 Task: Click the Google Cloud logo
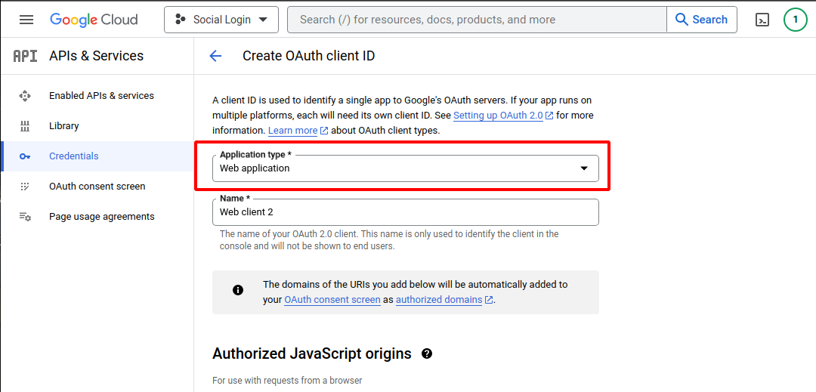(94, 20)
